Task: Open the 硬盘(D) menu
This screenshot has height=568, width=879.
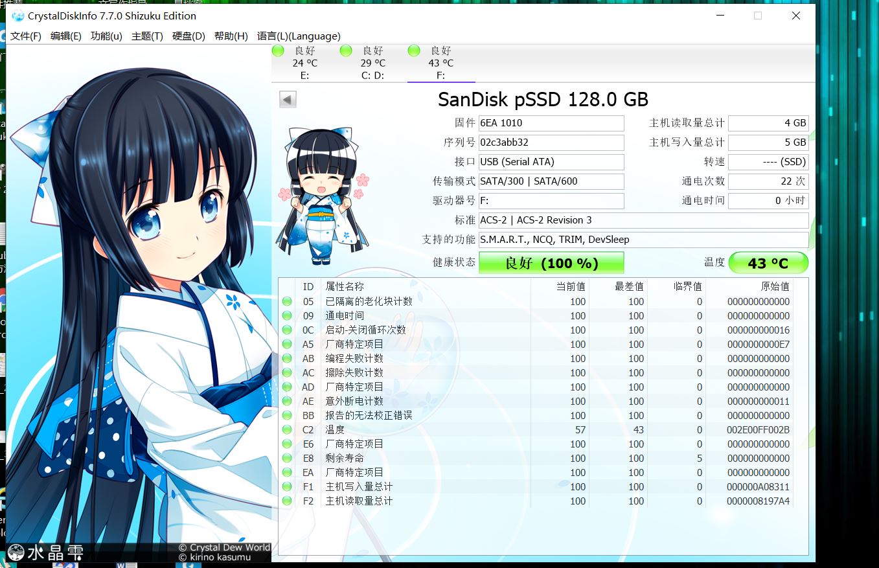Action: coord(188,36)
